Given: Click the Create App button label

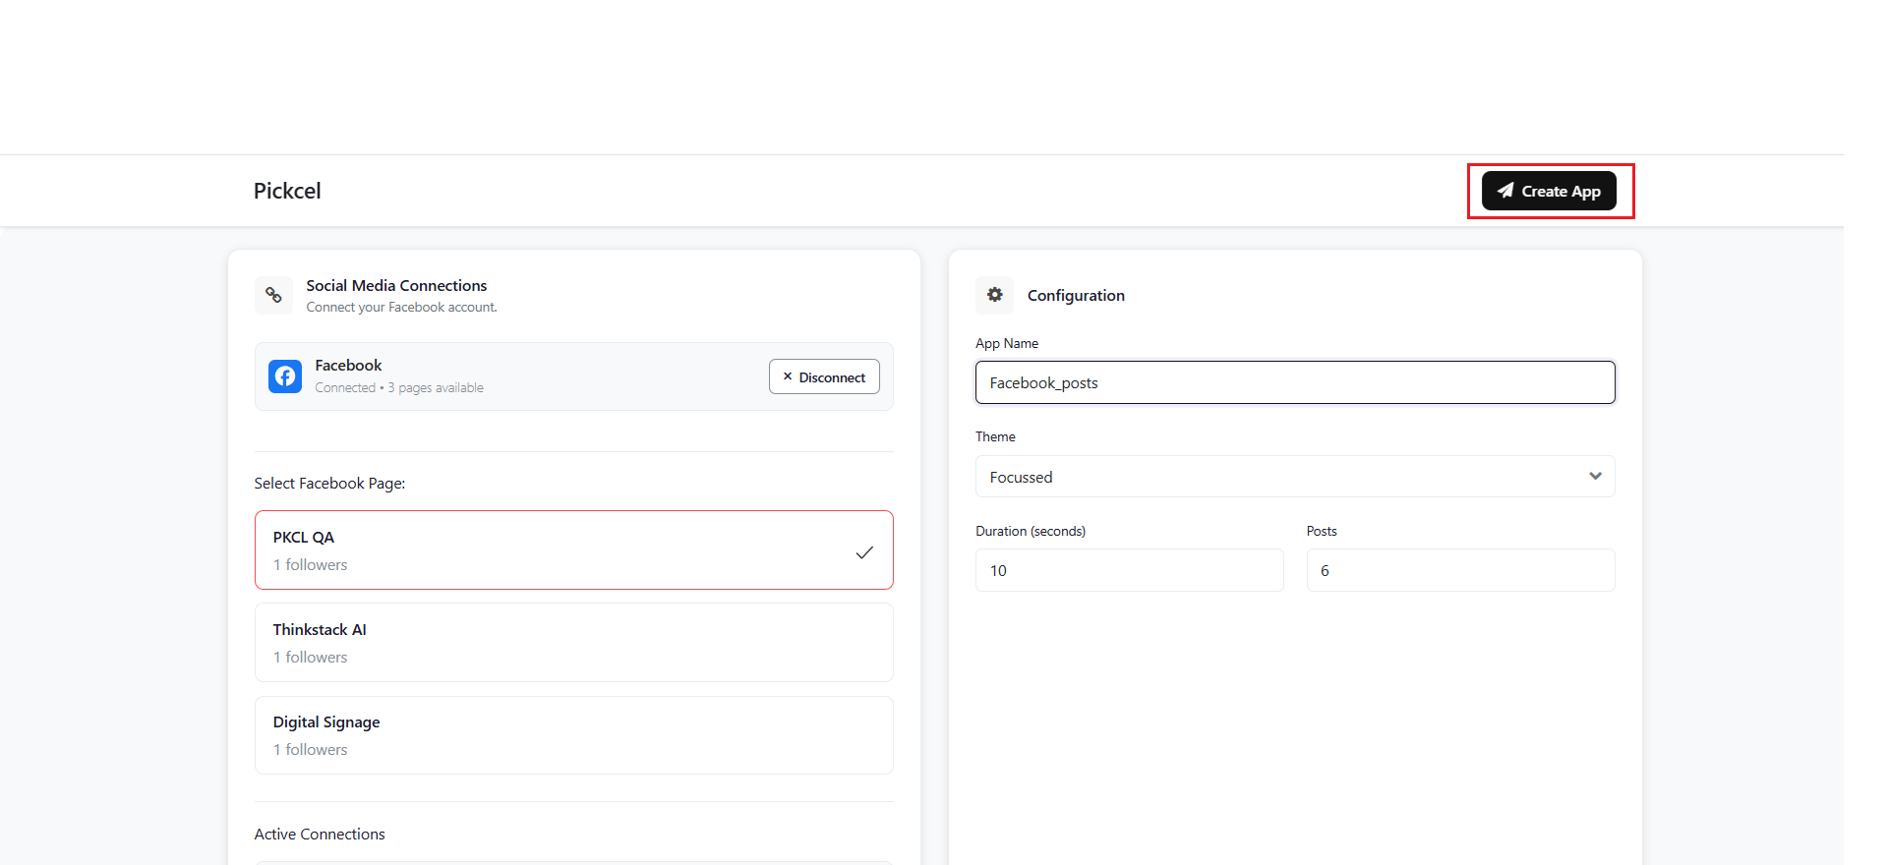Looking at the screenshot, I should [1561, 192].
